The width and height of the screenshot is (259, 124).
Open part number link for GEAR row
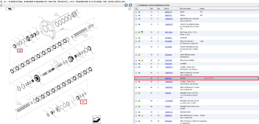coord(168,12)
